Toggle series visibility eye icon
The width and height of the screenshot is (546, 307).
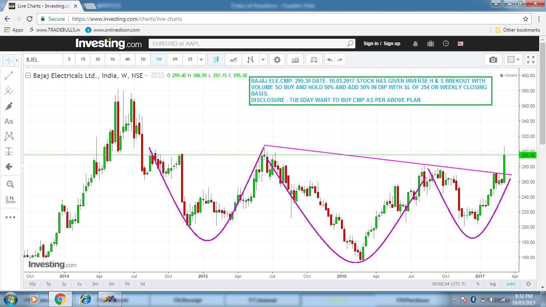155,75
